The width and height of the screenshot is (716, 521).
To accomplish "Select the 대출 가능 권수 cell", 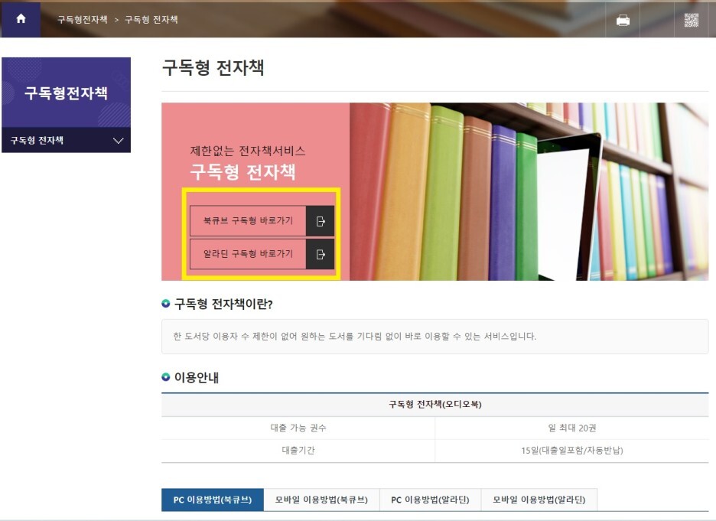I will point(298,428).
